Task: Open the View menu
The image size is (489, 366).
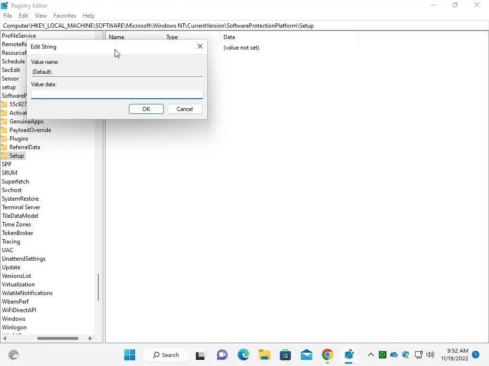Action: pos(41,16)
